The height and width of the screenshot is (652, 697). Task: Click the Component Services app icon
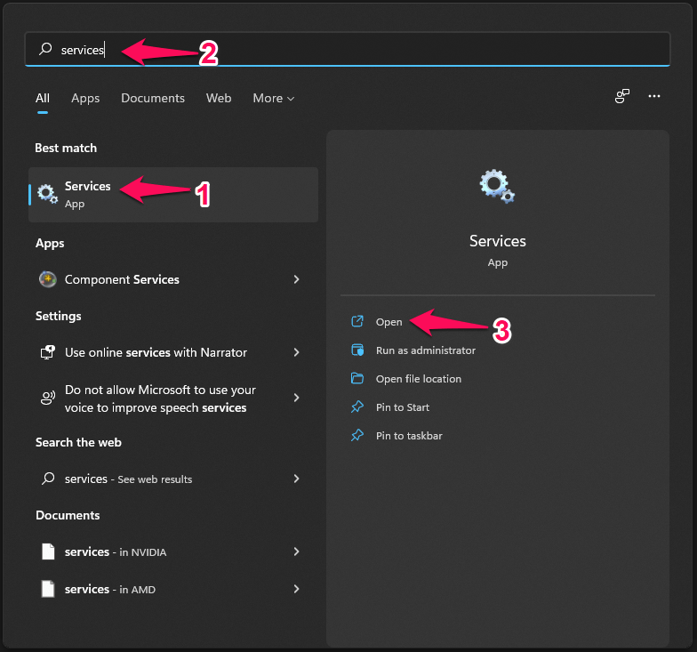point(48,279)
